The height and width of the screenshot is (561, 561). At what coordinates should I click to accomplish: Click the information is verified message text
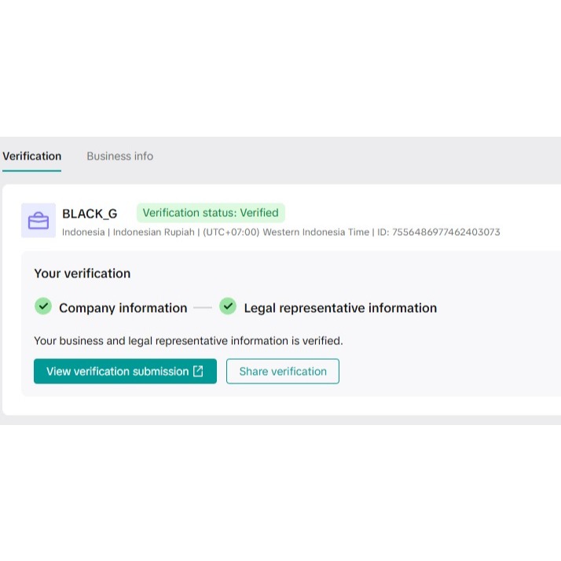click(189, 341)
